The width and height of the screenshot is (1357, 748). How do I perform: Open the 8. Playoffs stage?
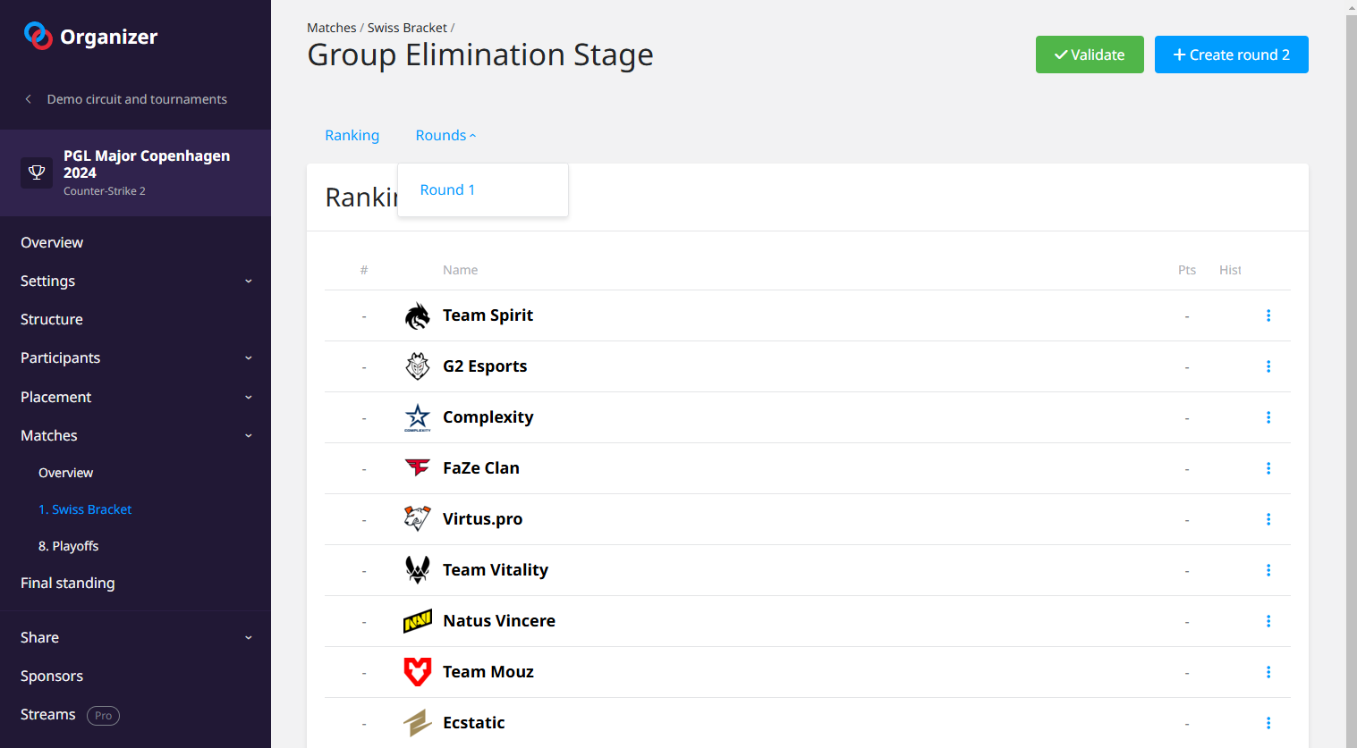tap(69, 546)
